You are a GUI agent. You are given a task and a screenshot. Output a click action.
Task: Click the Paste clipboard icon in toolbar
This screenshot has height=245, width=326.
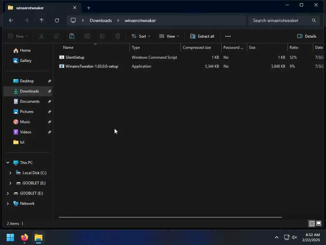click(x=72, y=36)
